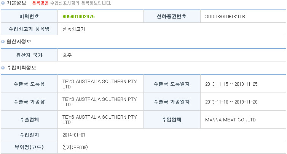Click the origin country value 호주
The image size is (287, 154).
coord(67,55)
